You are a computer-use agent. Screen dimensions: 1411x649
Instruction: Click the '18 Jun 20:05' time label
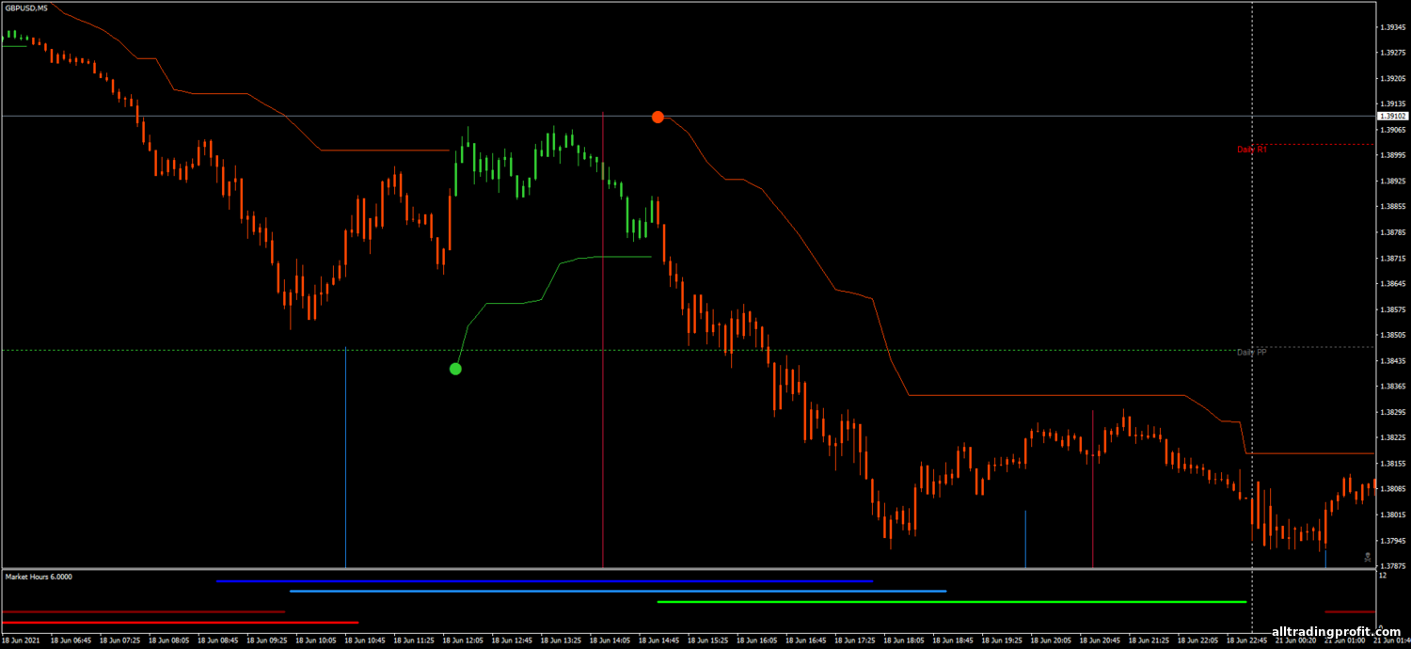pyautogui.click(x=1053, y=641)
